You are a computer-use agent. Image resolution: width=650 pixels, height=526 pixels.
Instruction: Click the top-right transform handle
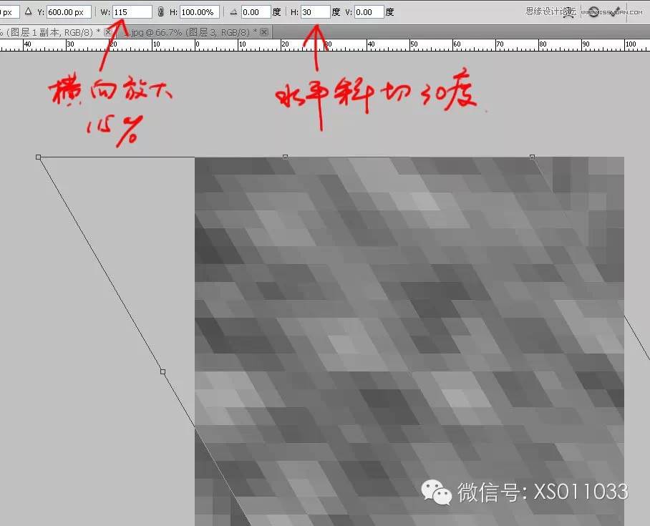(533, 157)
